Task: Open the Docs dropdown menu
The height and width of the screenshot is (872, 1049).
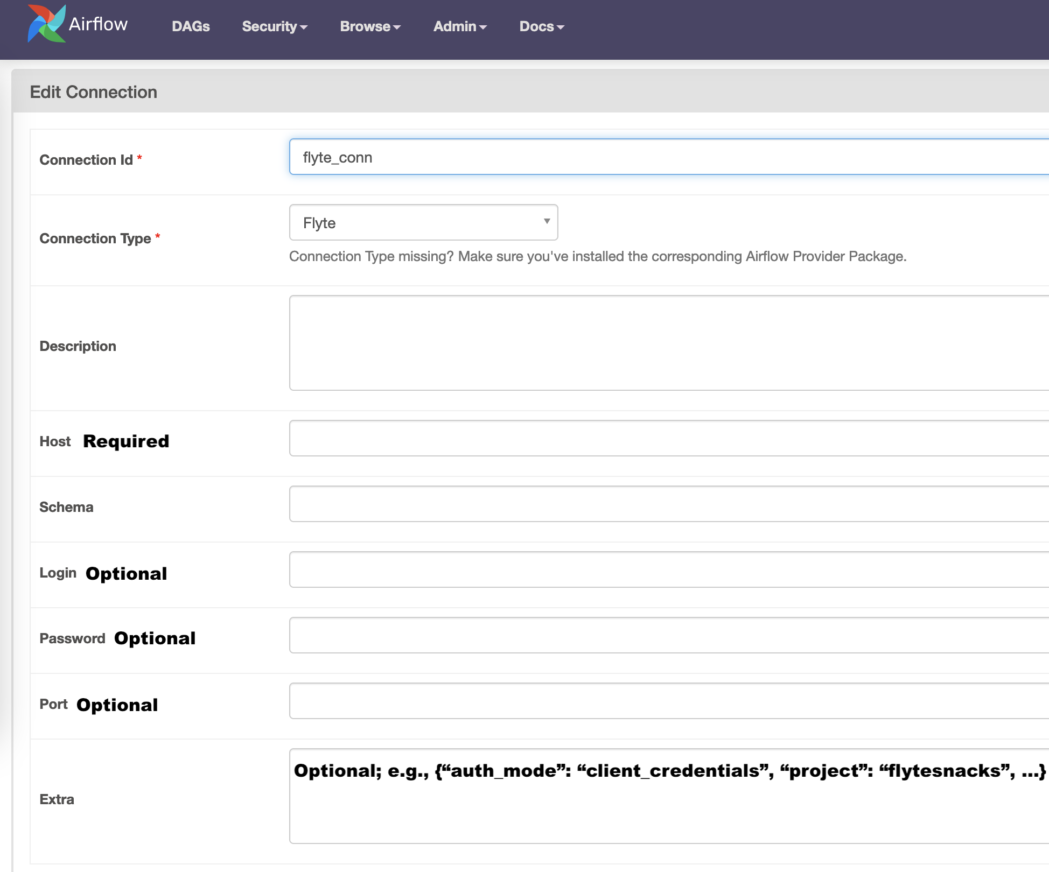Action: (x=541, y=26)
